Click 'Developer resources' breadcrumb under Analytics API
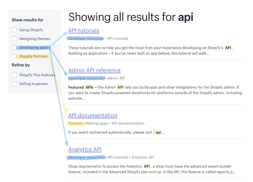This screenshot has width=253, height=182. (x=86, y=157)
